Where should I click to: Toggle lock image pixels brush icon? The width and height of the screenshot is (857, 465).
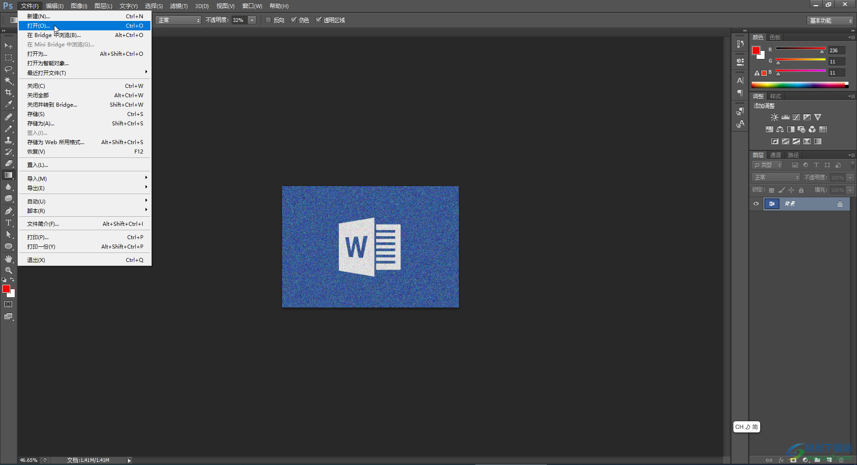[781, 190]
